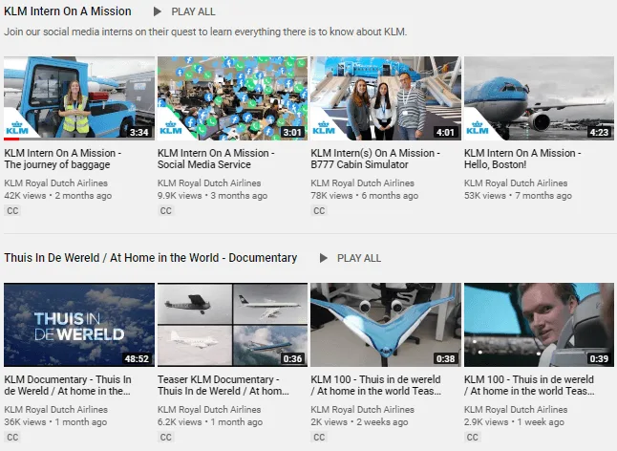The image size is (617, 451).
Task: Open KLM Royal Dutch Airlines channel under 6.2K views teaser
Action: (x=209, y=410)
